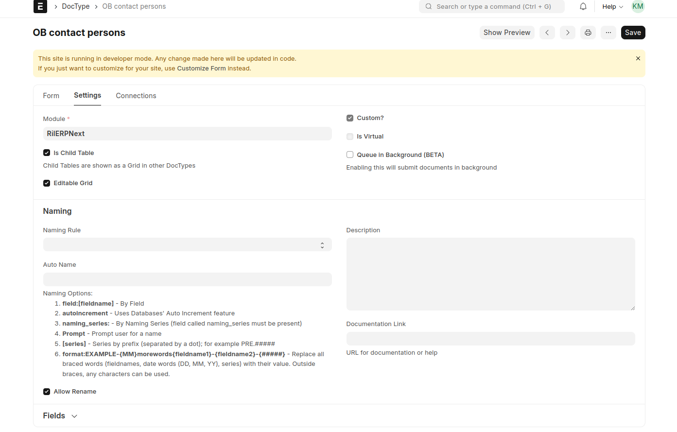The width and height of the screenshot is (677, 432).
Task: Toggle Editable Grid checkbox
Action: point(47,183)
